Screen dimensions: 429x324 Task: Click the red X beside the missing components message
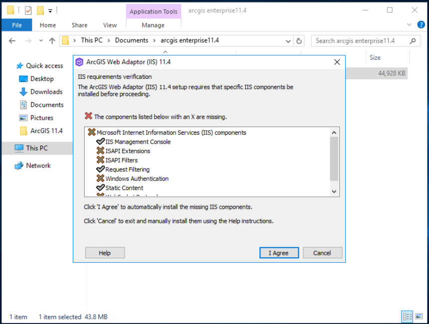[88, 116]
